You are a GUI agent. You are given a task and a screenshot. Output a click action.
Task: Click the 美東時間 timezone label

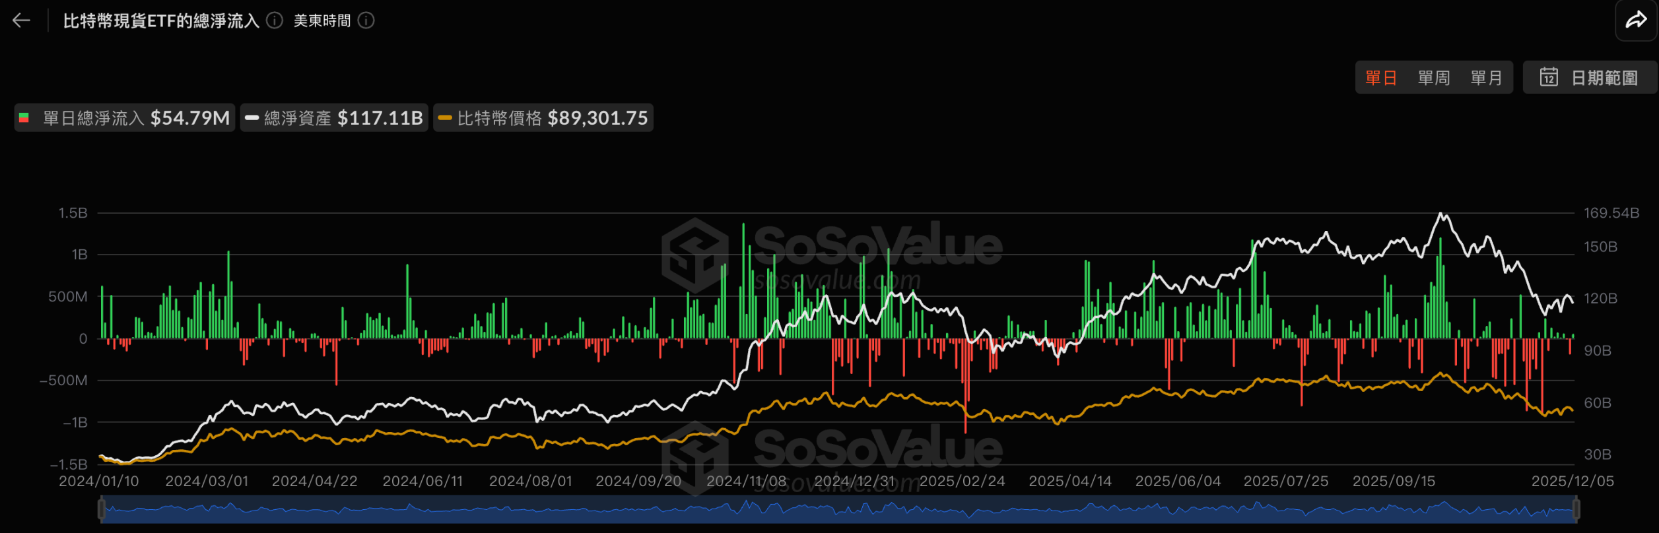322,20
